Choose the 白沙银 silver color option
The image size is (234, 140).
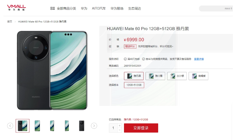[177, 76]
